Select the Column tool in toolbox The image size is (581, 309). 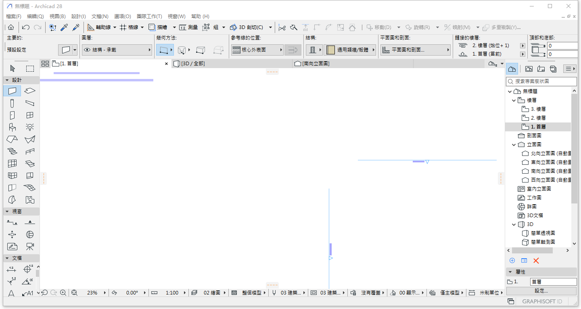(x=13, y=103)
